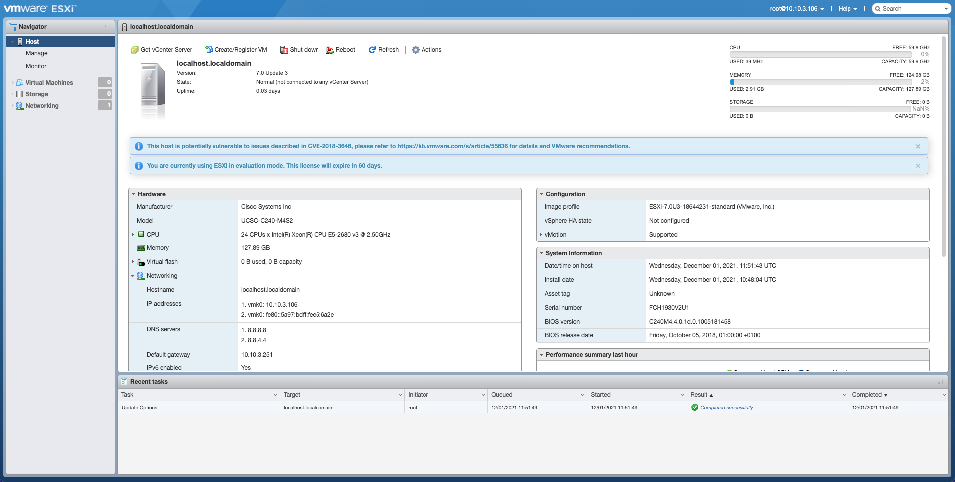Open the search options dropdown arrow
Image resolution: width=955 pixels, height=482 pixels.
pyautogui.click(x=946, y=9)
